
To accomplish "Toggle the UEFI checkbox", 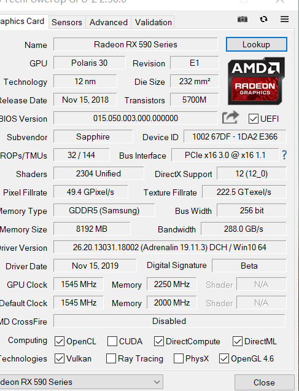I will (x=253, y=119).
